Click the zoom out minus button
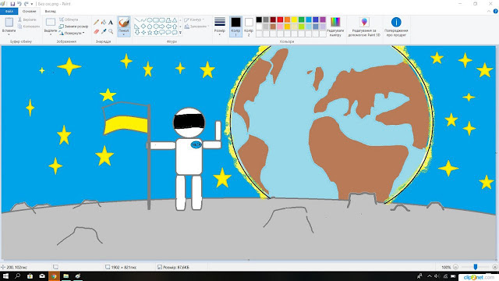 pos(455,267)
